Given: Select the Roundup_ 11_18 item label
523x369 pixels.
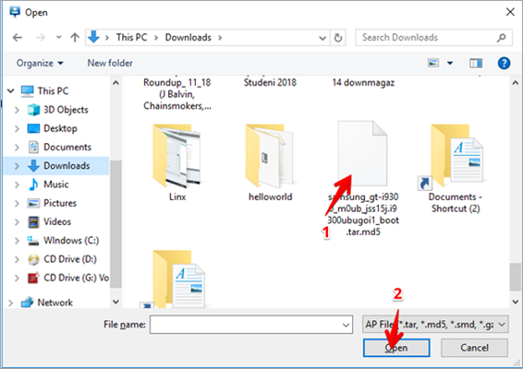Looking at the screenshot, I should point(177,94).
